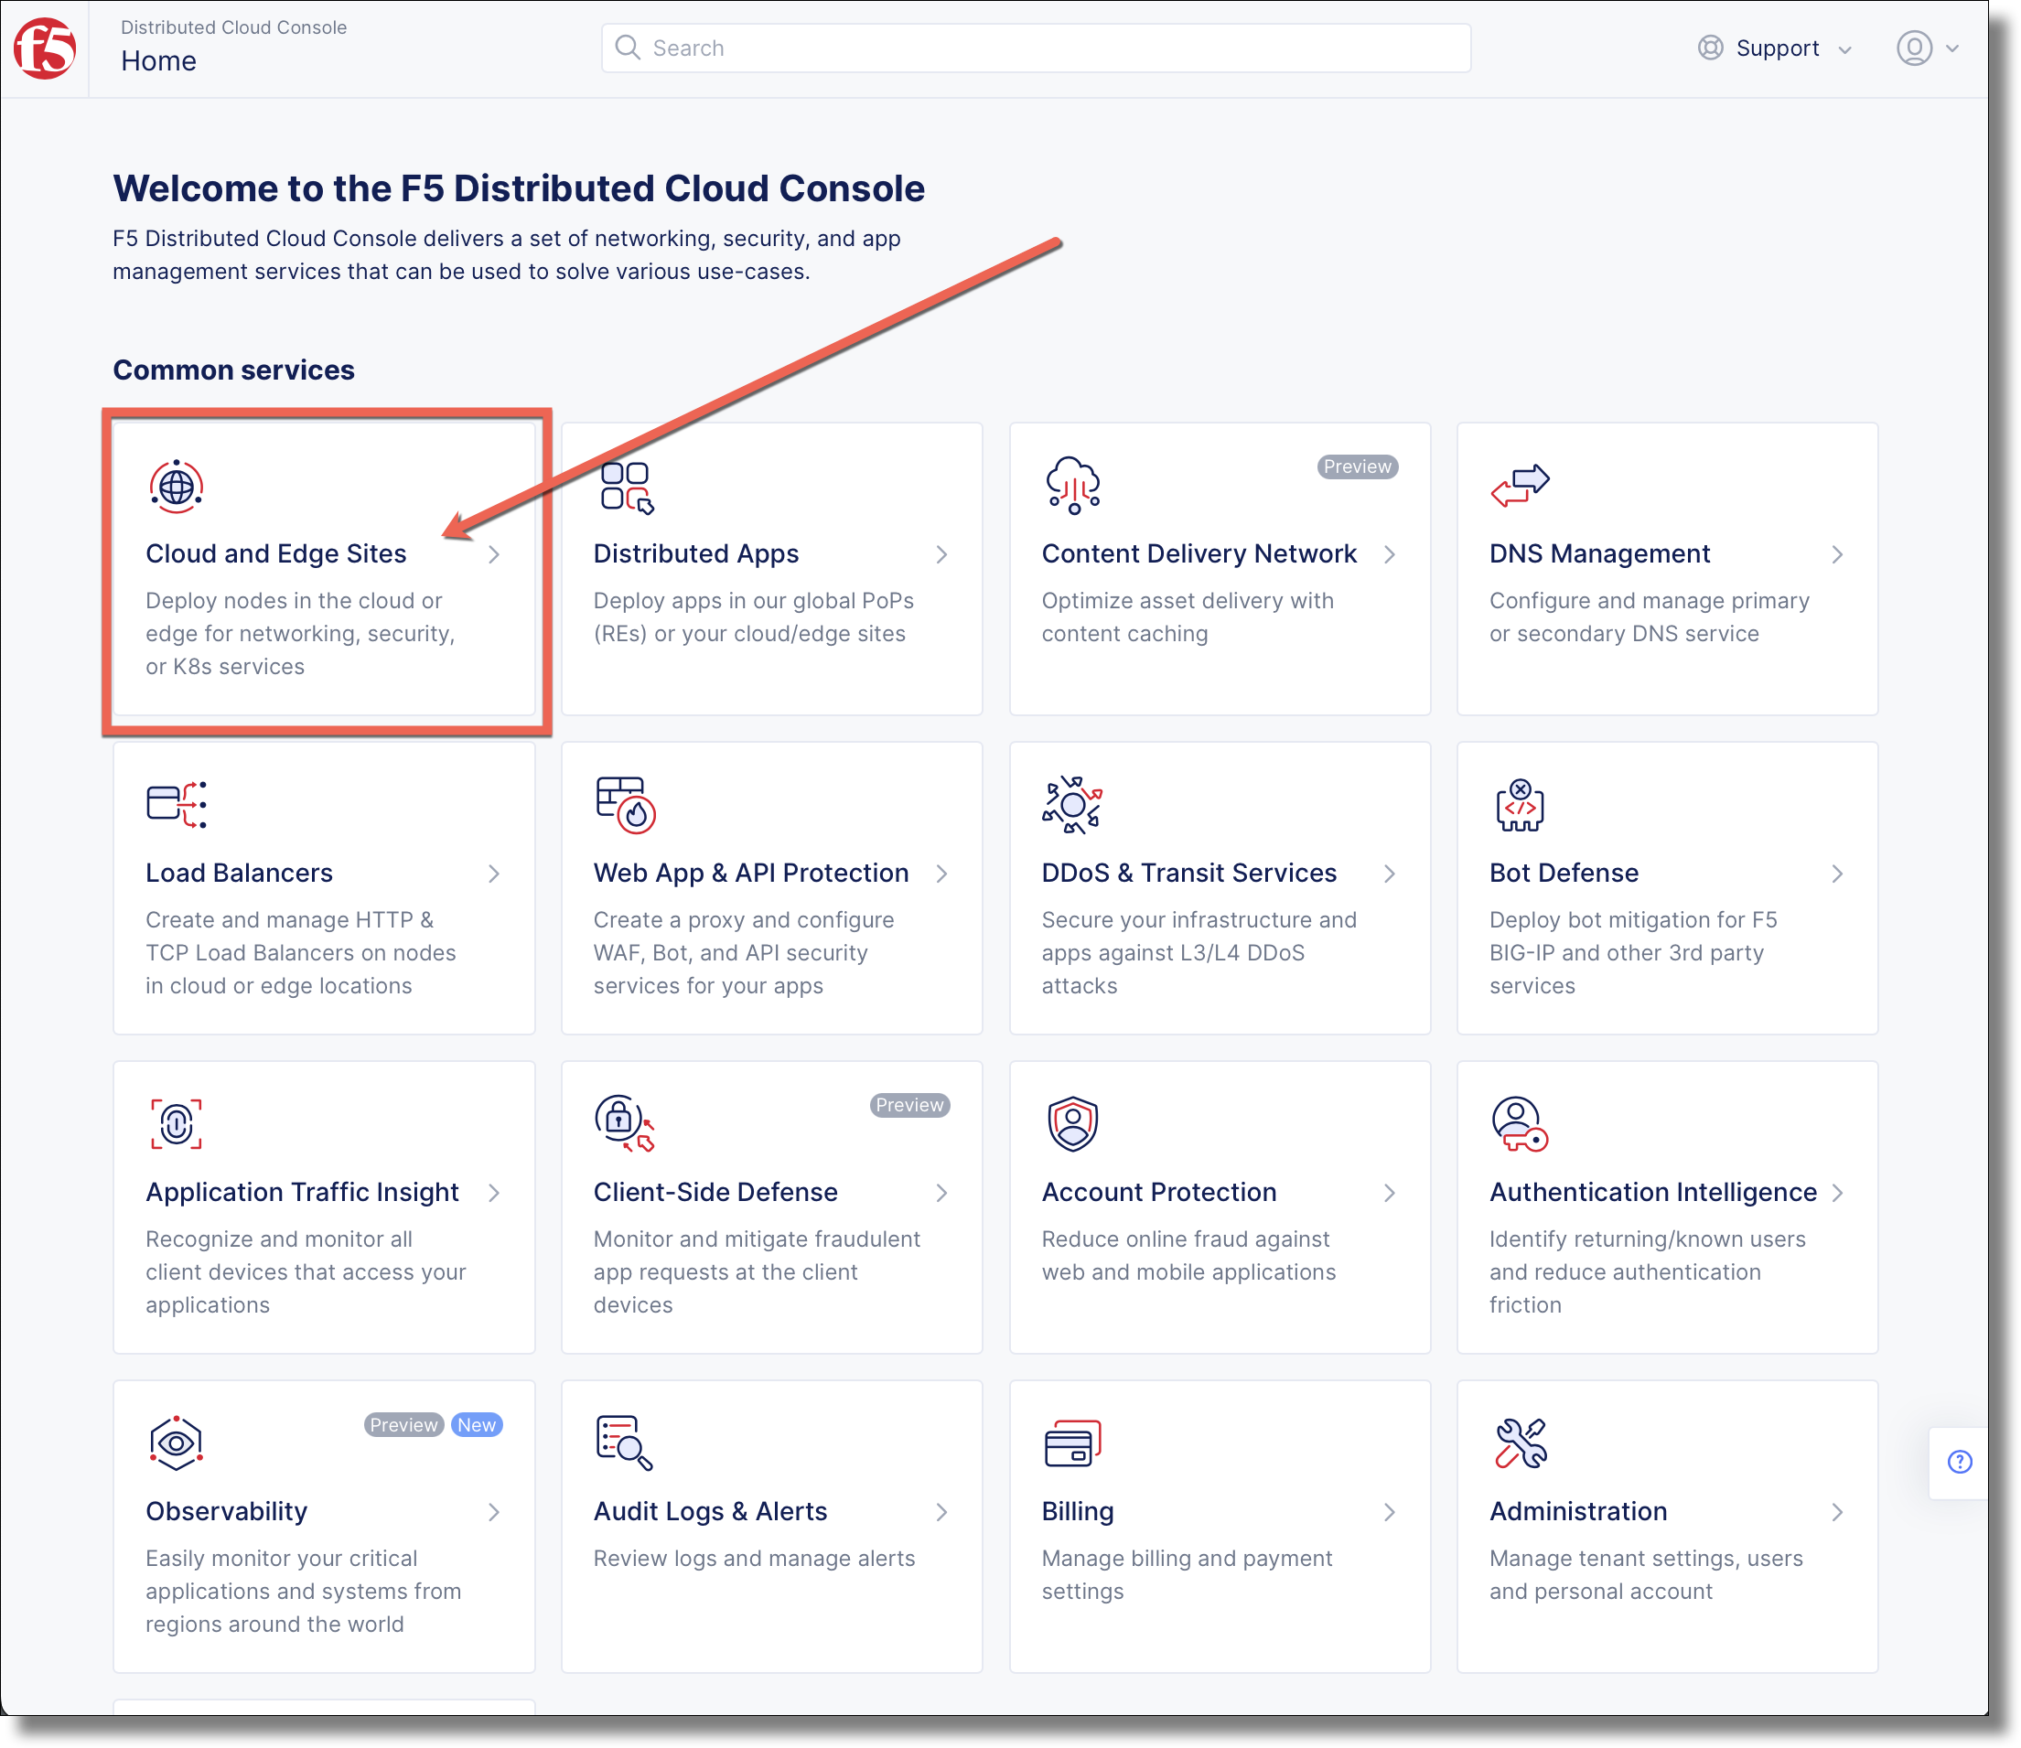Click the Administration tools icon
Screen dimensions: 2021x1748
1521,1442
